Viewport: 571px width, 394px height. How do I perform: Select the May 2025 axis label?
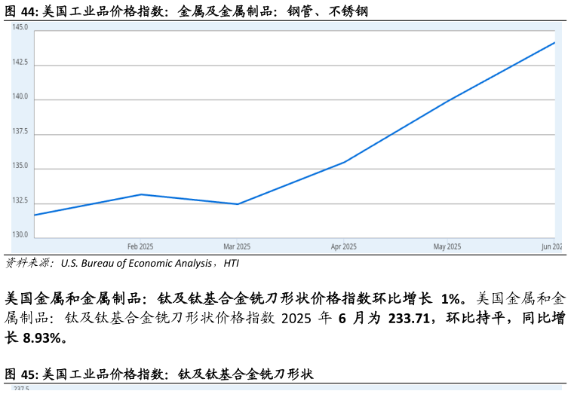click(x=447, y=246)
